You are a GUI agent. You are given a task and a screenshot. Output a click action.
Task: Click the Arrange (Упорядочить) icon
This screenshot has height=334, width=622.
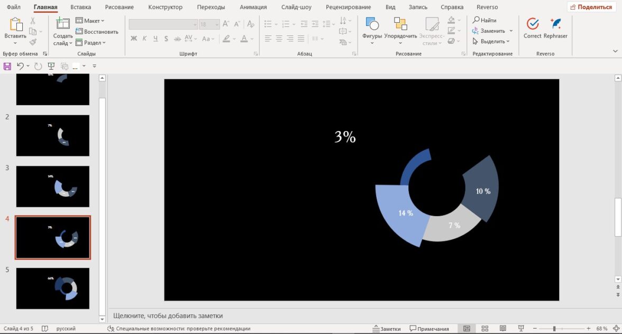pos(400,26)
